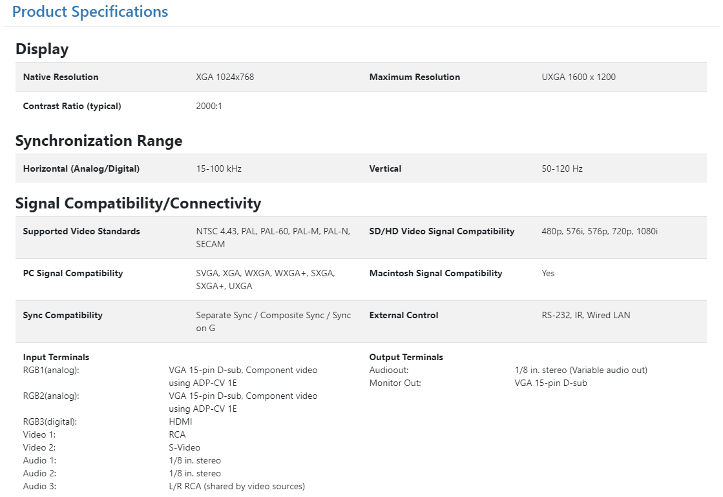Select the PC Signal Compatibility label
723x497 pixels.
pos(73,273)
